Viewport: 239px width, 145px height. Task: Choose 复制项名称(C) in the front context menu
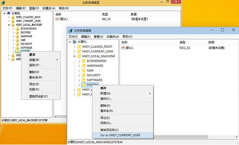[x=123, y=130]
